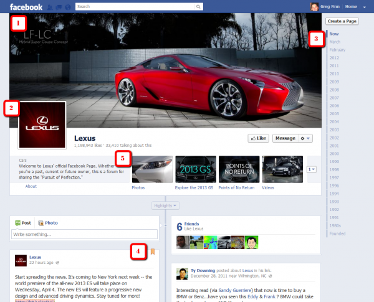Viewport: 374px width, 302px height.
Task: Expand the app tabs dropdown showing 1
Action: [312, 169]
